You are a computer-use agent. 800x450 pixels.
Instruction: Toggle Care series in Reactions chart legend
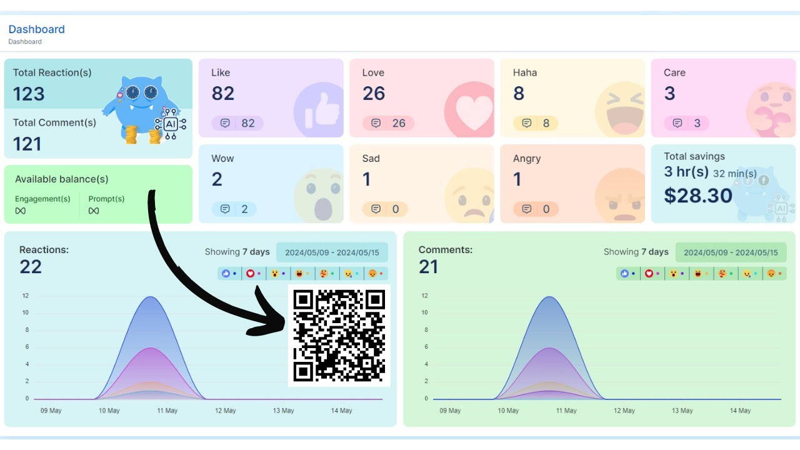327,274
